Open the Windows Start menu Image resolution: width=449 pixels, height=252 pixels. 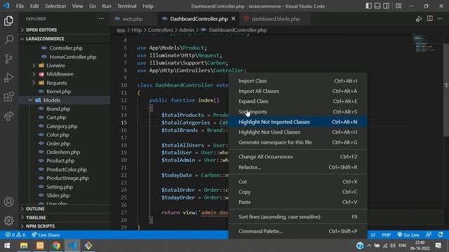7,246
